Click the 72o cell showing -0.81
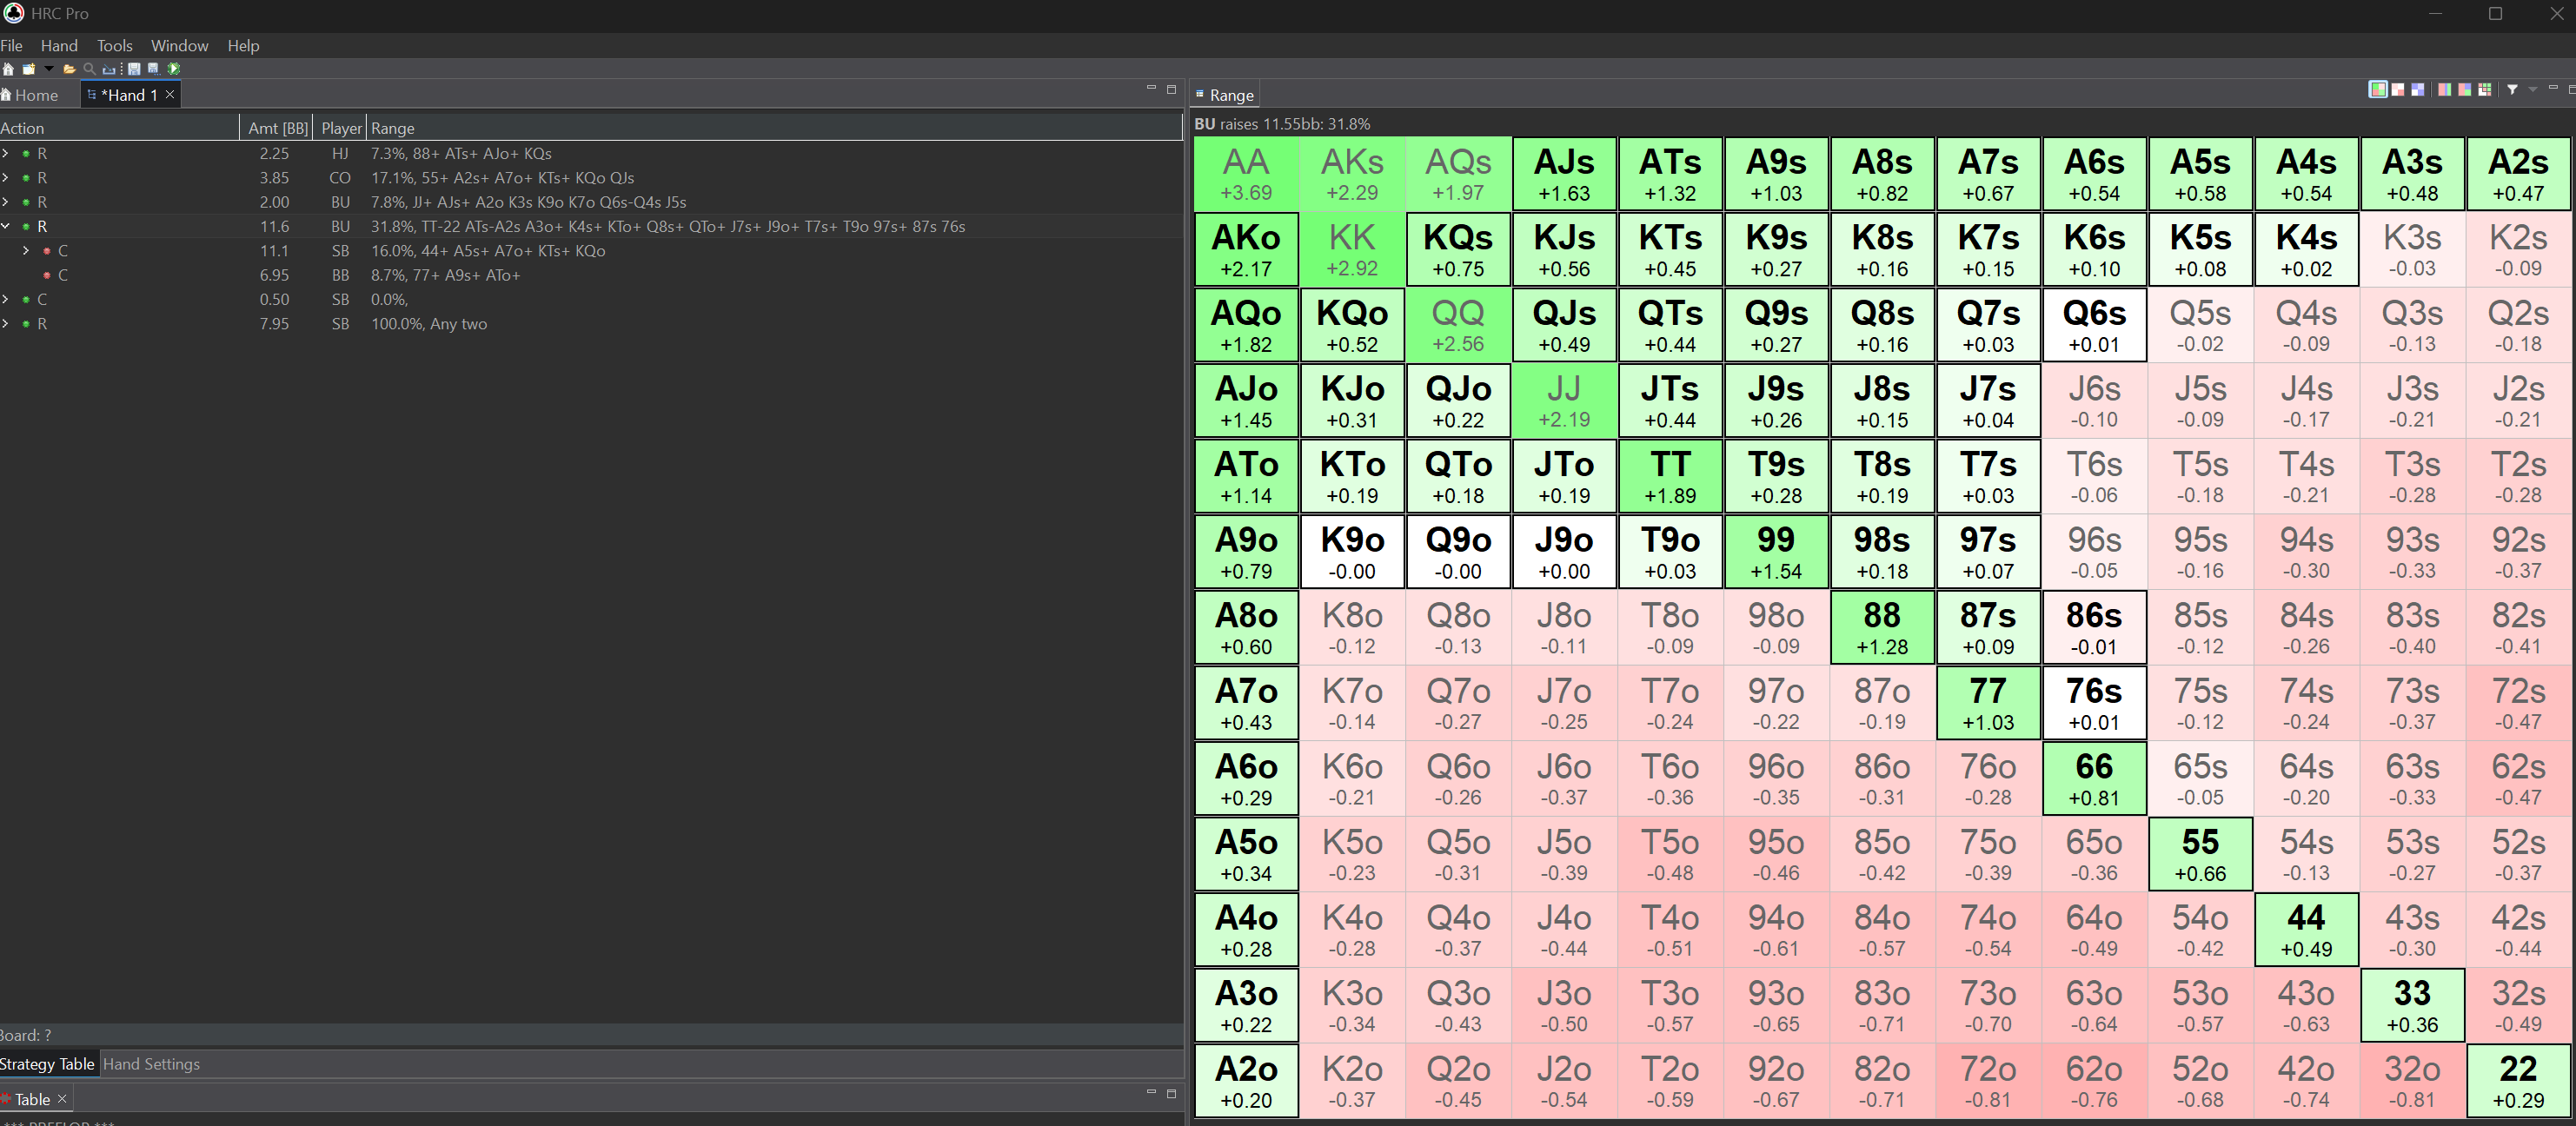Viewport: 2576px width, 1126px height. point(1987,1081)
